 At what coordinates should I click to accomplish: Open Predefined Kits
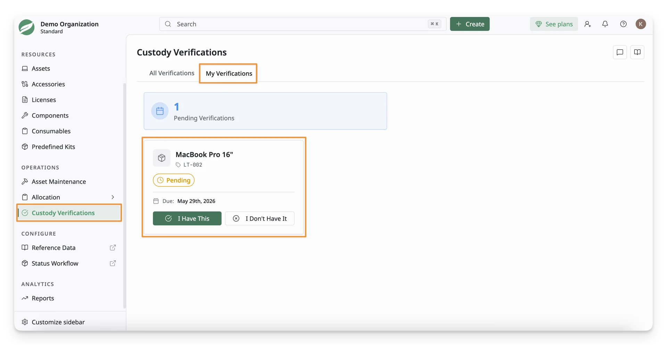pos(53,146)
